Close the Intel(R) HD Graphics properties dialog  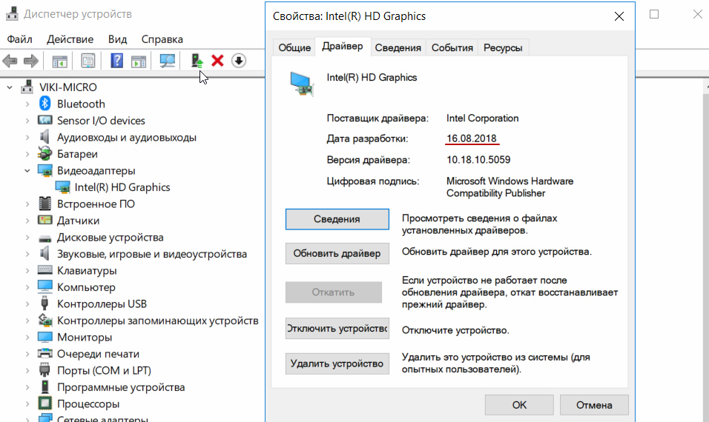tap(619, 16)
